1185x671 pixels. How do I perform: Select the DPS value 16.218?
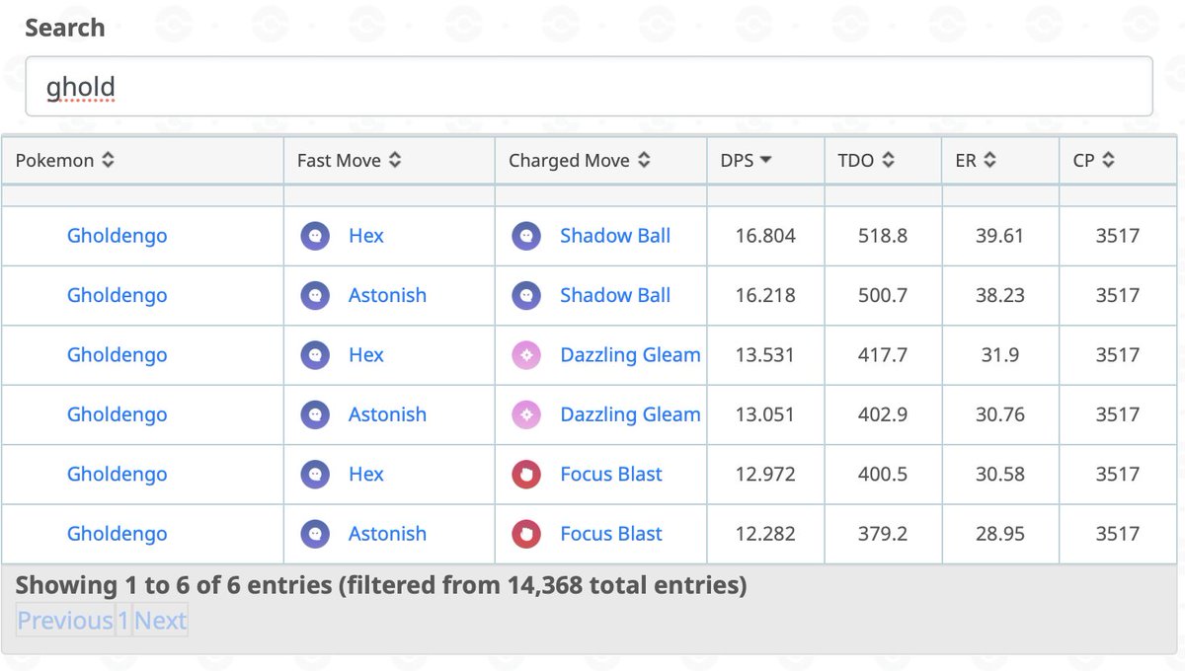coord(765,295)
